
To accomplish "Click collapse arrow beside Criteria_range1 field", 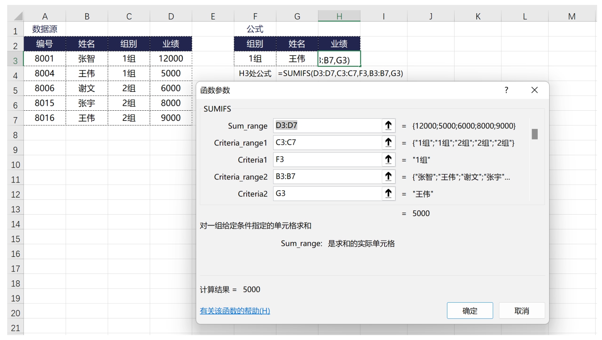I will coord(388,143).
